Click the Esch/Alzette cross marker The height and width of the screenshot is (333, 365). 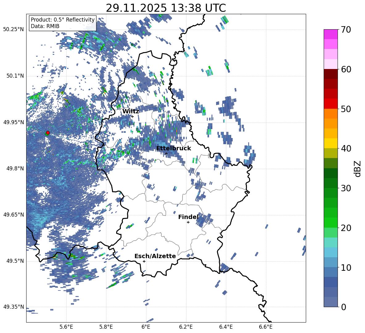click(x=144, y=261)
